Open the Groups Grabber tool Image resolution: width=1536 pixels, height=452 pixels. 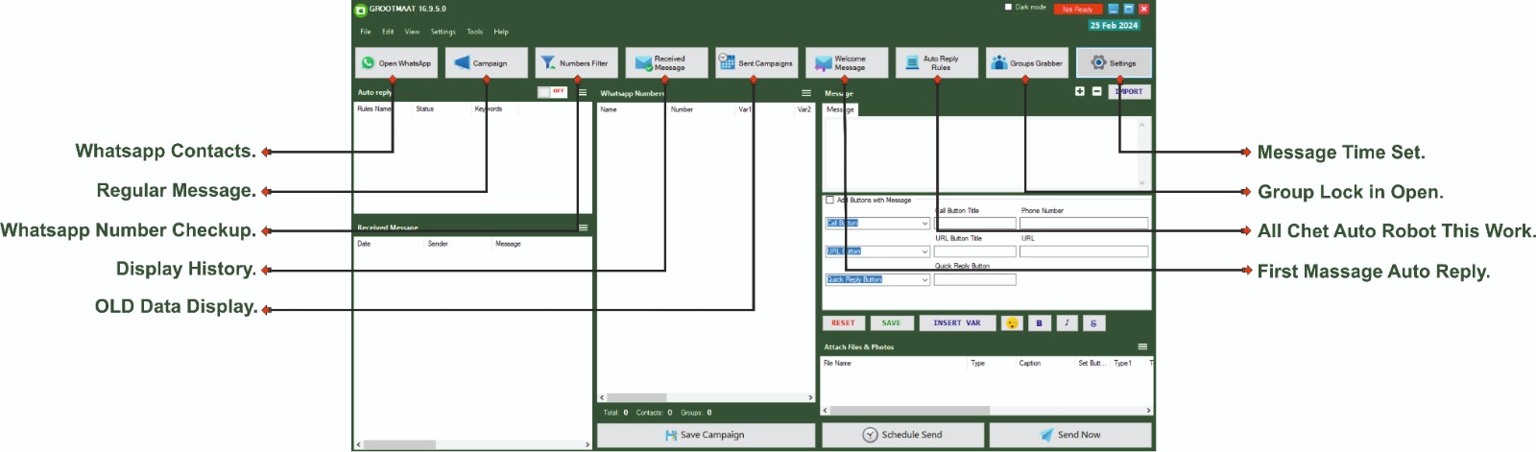[1026, 63]
